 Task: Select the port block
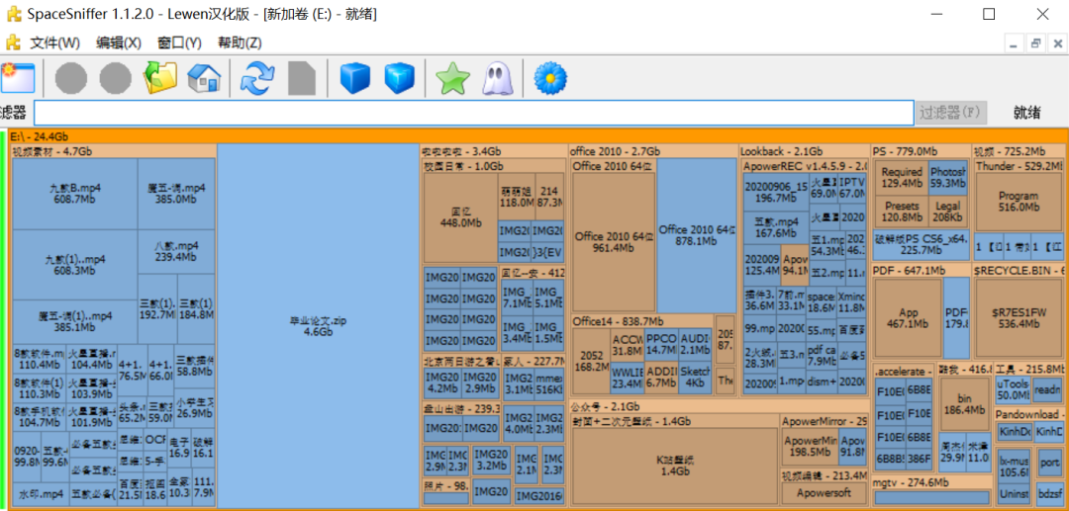[x=1049, y=463]
